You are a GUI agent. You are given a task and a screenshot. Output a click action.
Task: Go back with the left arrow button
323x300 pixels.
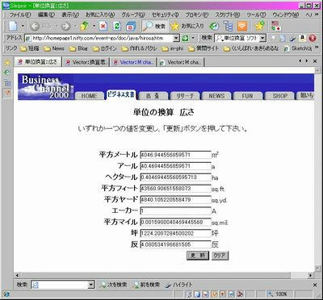coord(36,27)
